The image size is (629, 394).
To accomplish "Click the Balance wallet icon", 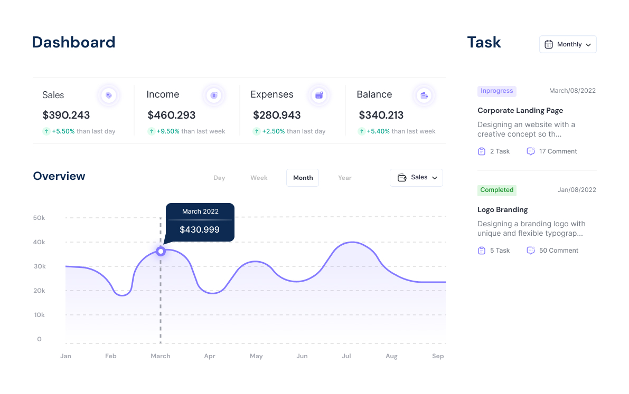I will tap(424, 95).
